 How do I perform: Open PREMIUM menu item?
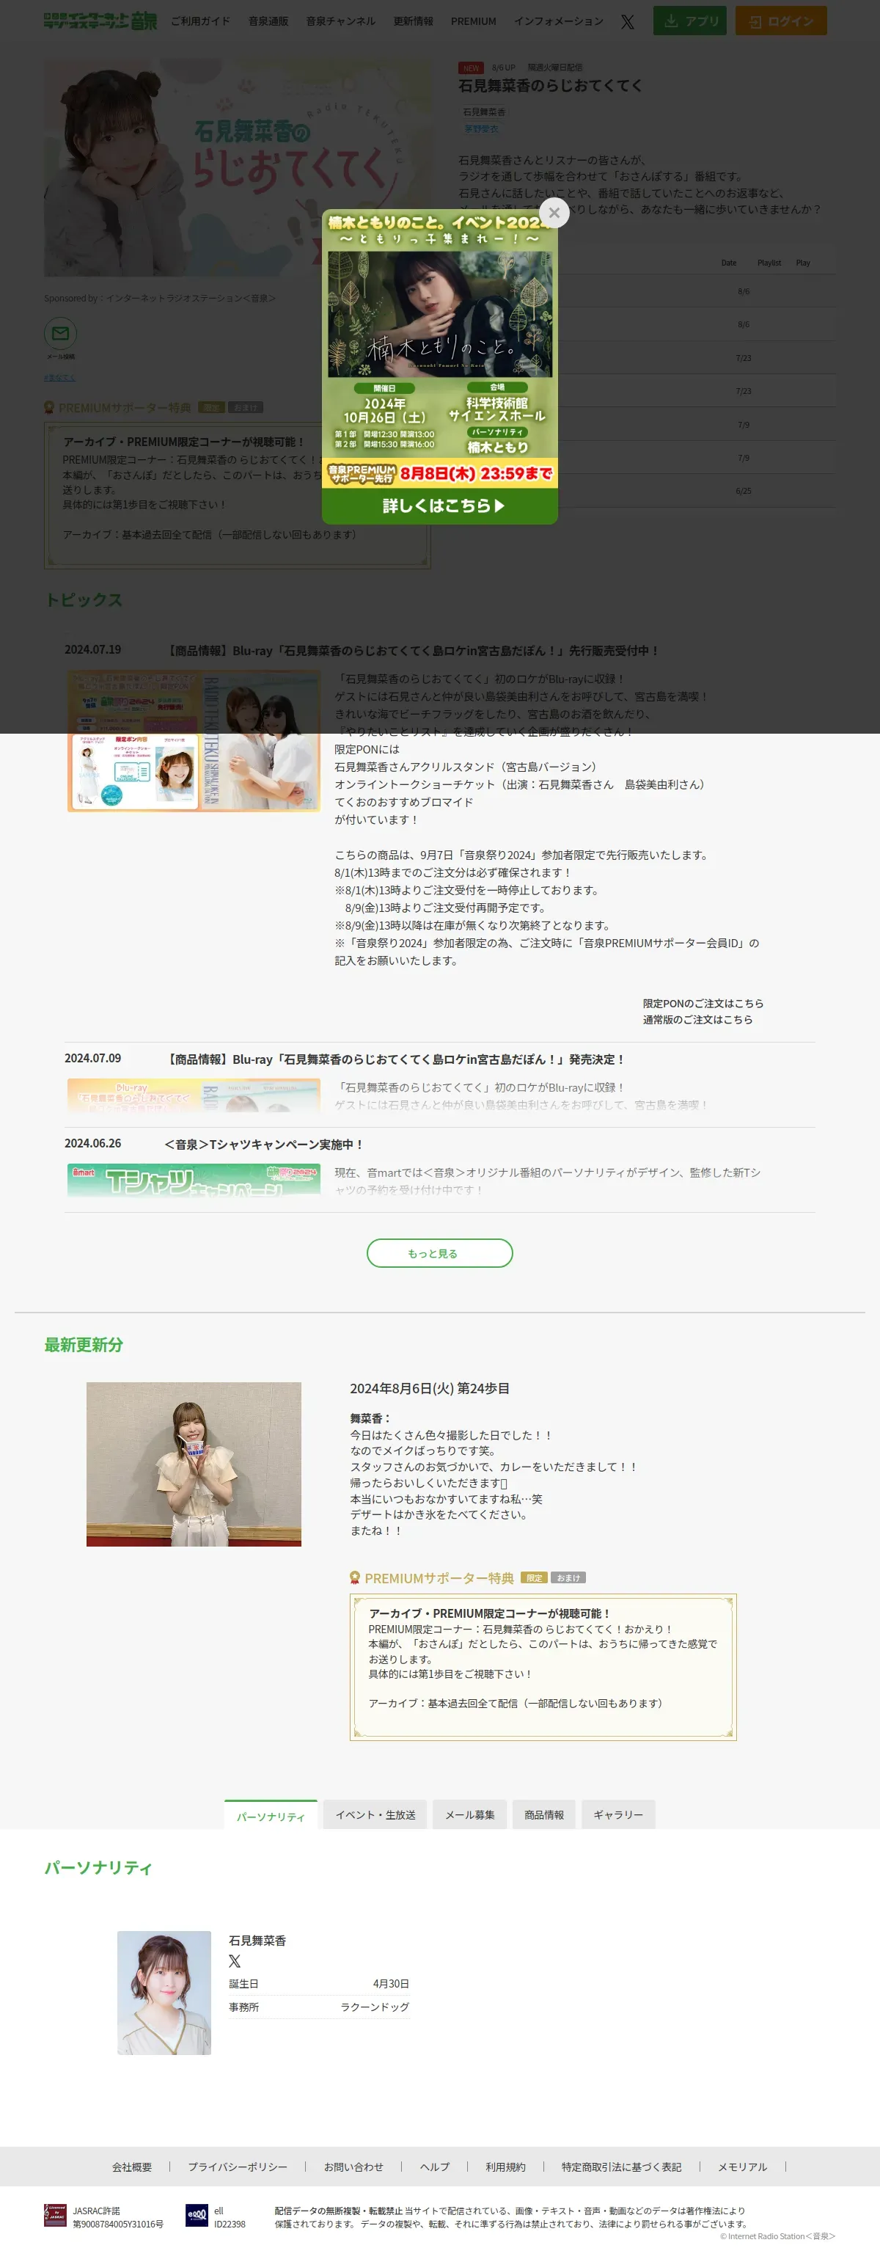pos(473,21)
